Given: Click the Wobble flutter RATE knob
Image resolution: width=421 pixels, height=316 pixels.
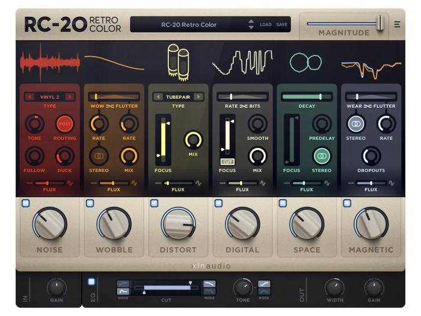Looking at the screenshot, I should 129,124.
